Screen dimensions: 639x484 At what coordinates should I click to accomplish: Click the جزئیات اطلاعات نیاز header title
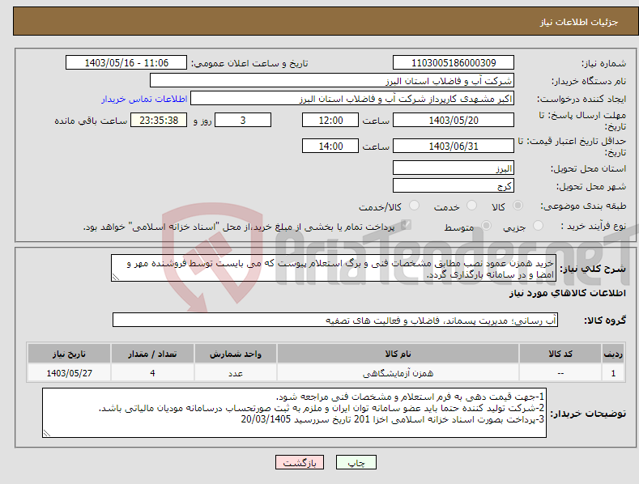click(579, 22)
